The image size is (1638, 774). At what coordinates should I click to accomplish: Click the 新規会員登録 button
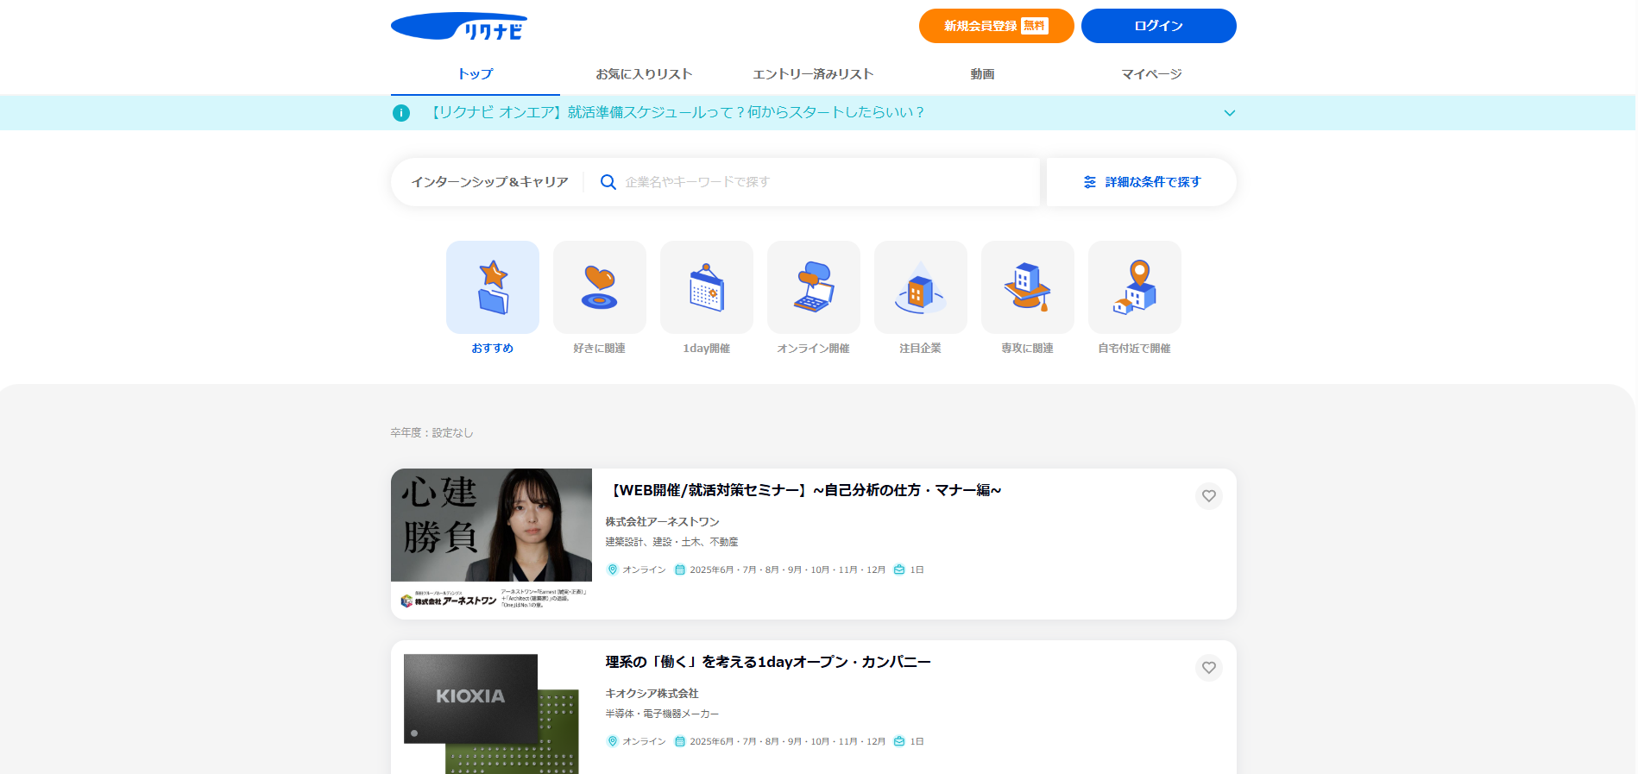(x=995, y=26)
